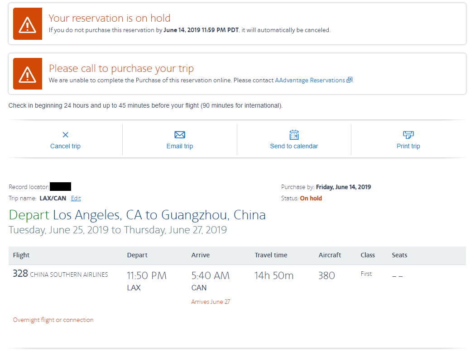Select the Cancel trip X icon
470x355 pixels.
[65, 134]
